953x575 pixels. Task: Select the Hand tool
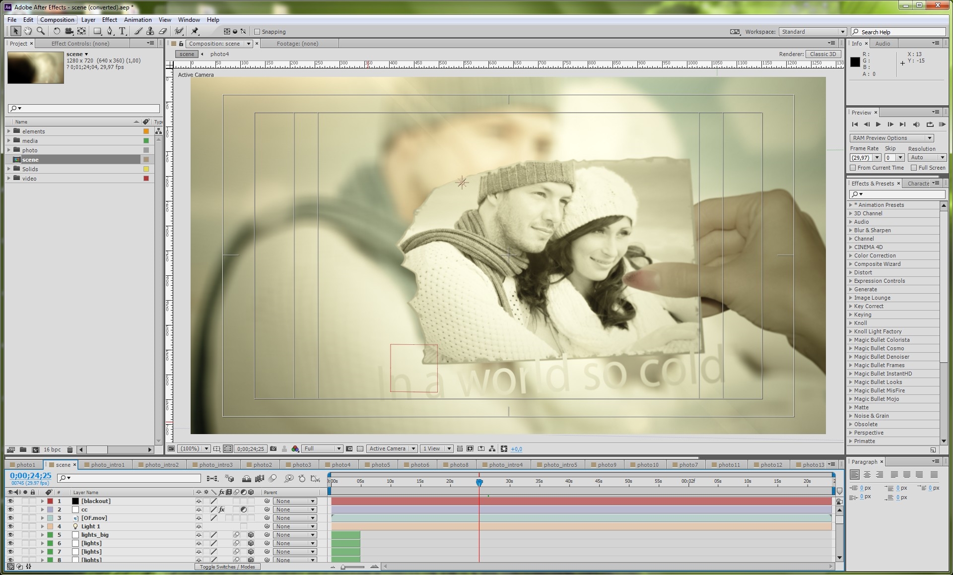(28, 31)
